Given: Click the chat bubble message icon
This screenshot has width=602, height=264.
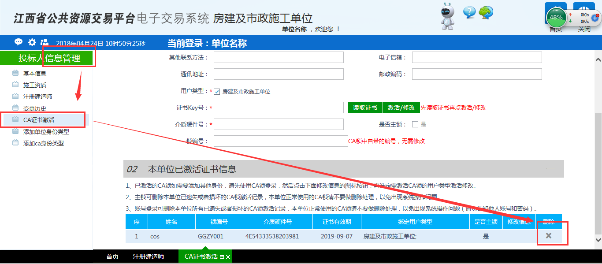Looking at the screenshot, I should 19,42.
